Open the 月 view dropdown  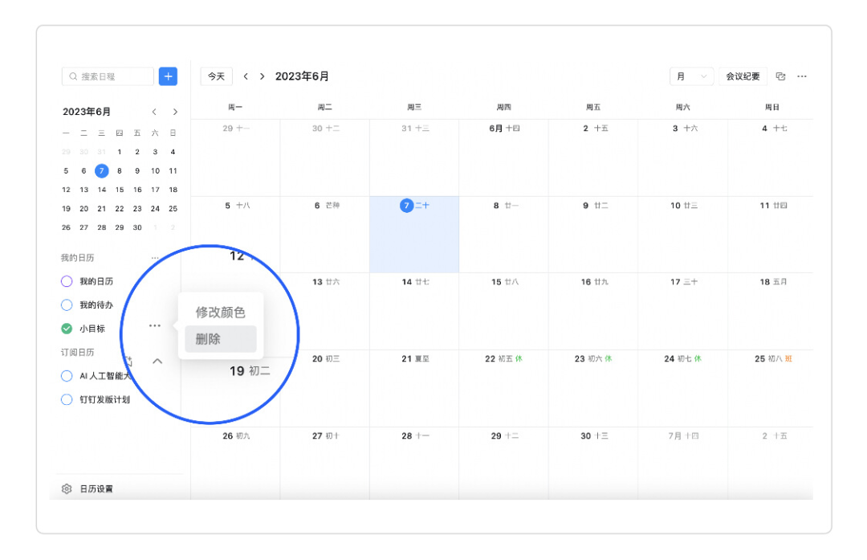click(x=691, y=76)
